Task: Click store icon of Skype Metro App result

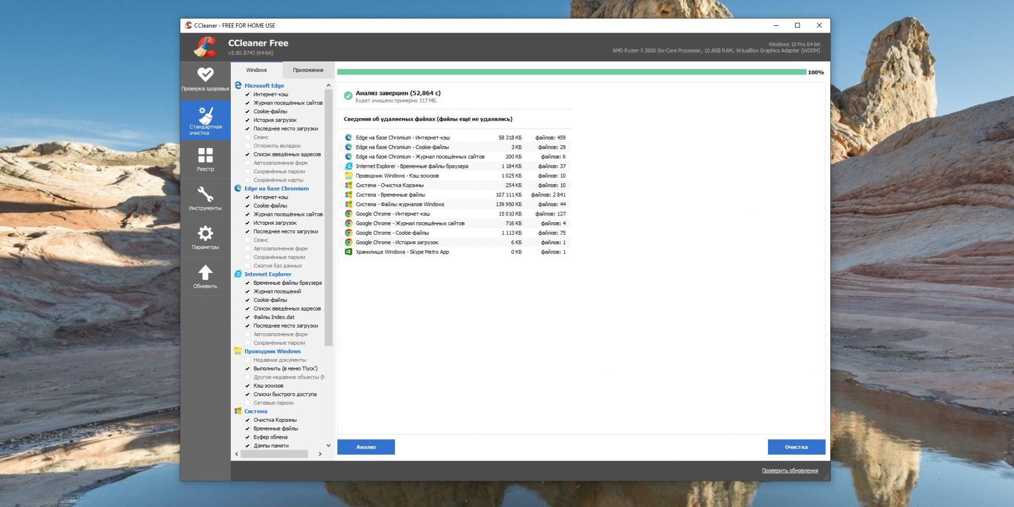Action: tap(349, 252)
